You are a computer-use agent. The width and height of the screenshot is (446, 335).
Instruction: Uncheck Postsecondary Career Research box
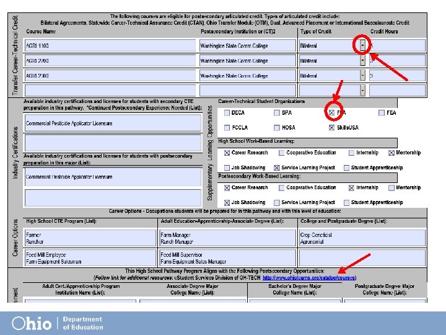(227, 188)
